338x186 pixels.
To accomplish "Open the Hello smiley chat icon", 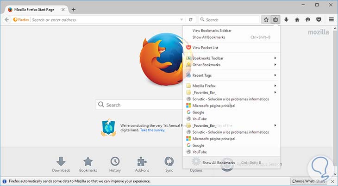I will pyautogui.click(x=308, y=19).
